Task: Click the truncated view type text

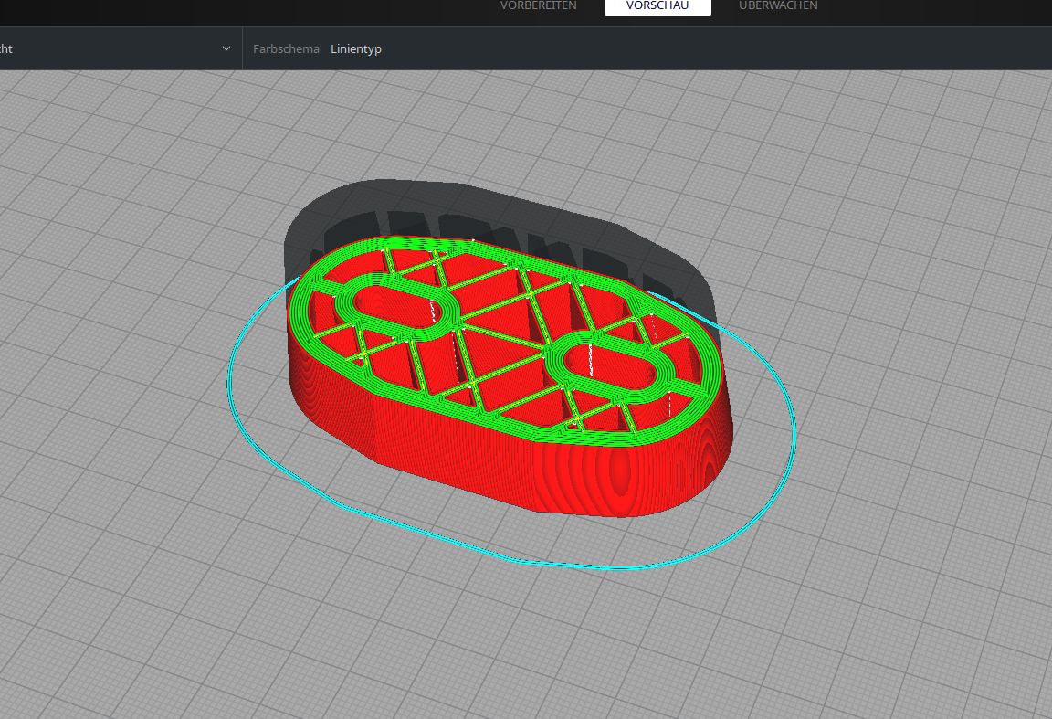Action: pyautogui.click(x=5, y=49)
